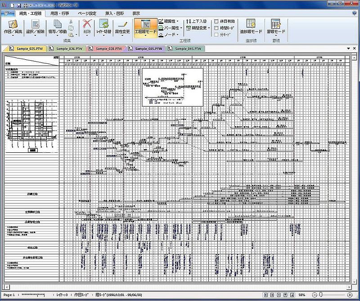Toggle the 分モード checkbox
The height and width of the screenshot is (301, 360).
(x=217, y=34)
